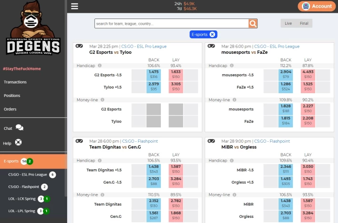The width and height of the screenshot is (338, 223).
Task: Click gamepad icon on Team Dignitas vs Gen.G card
Action: (79, 141)
